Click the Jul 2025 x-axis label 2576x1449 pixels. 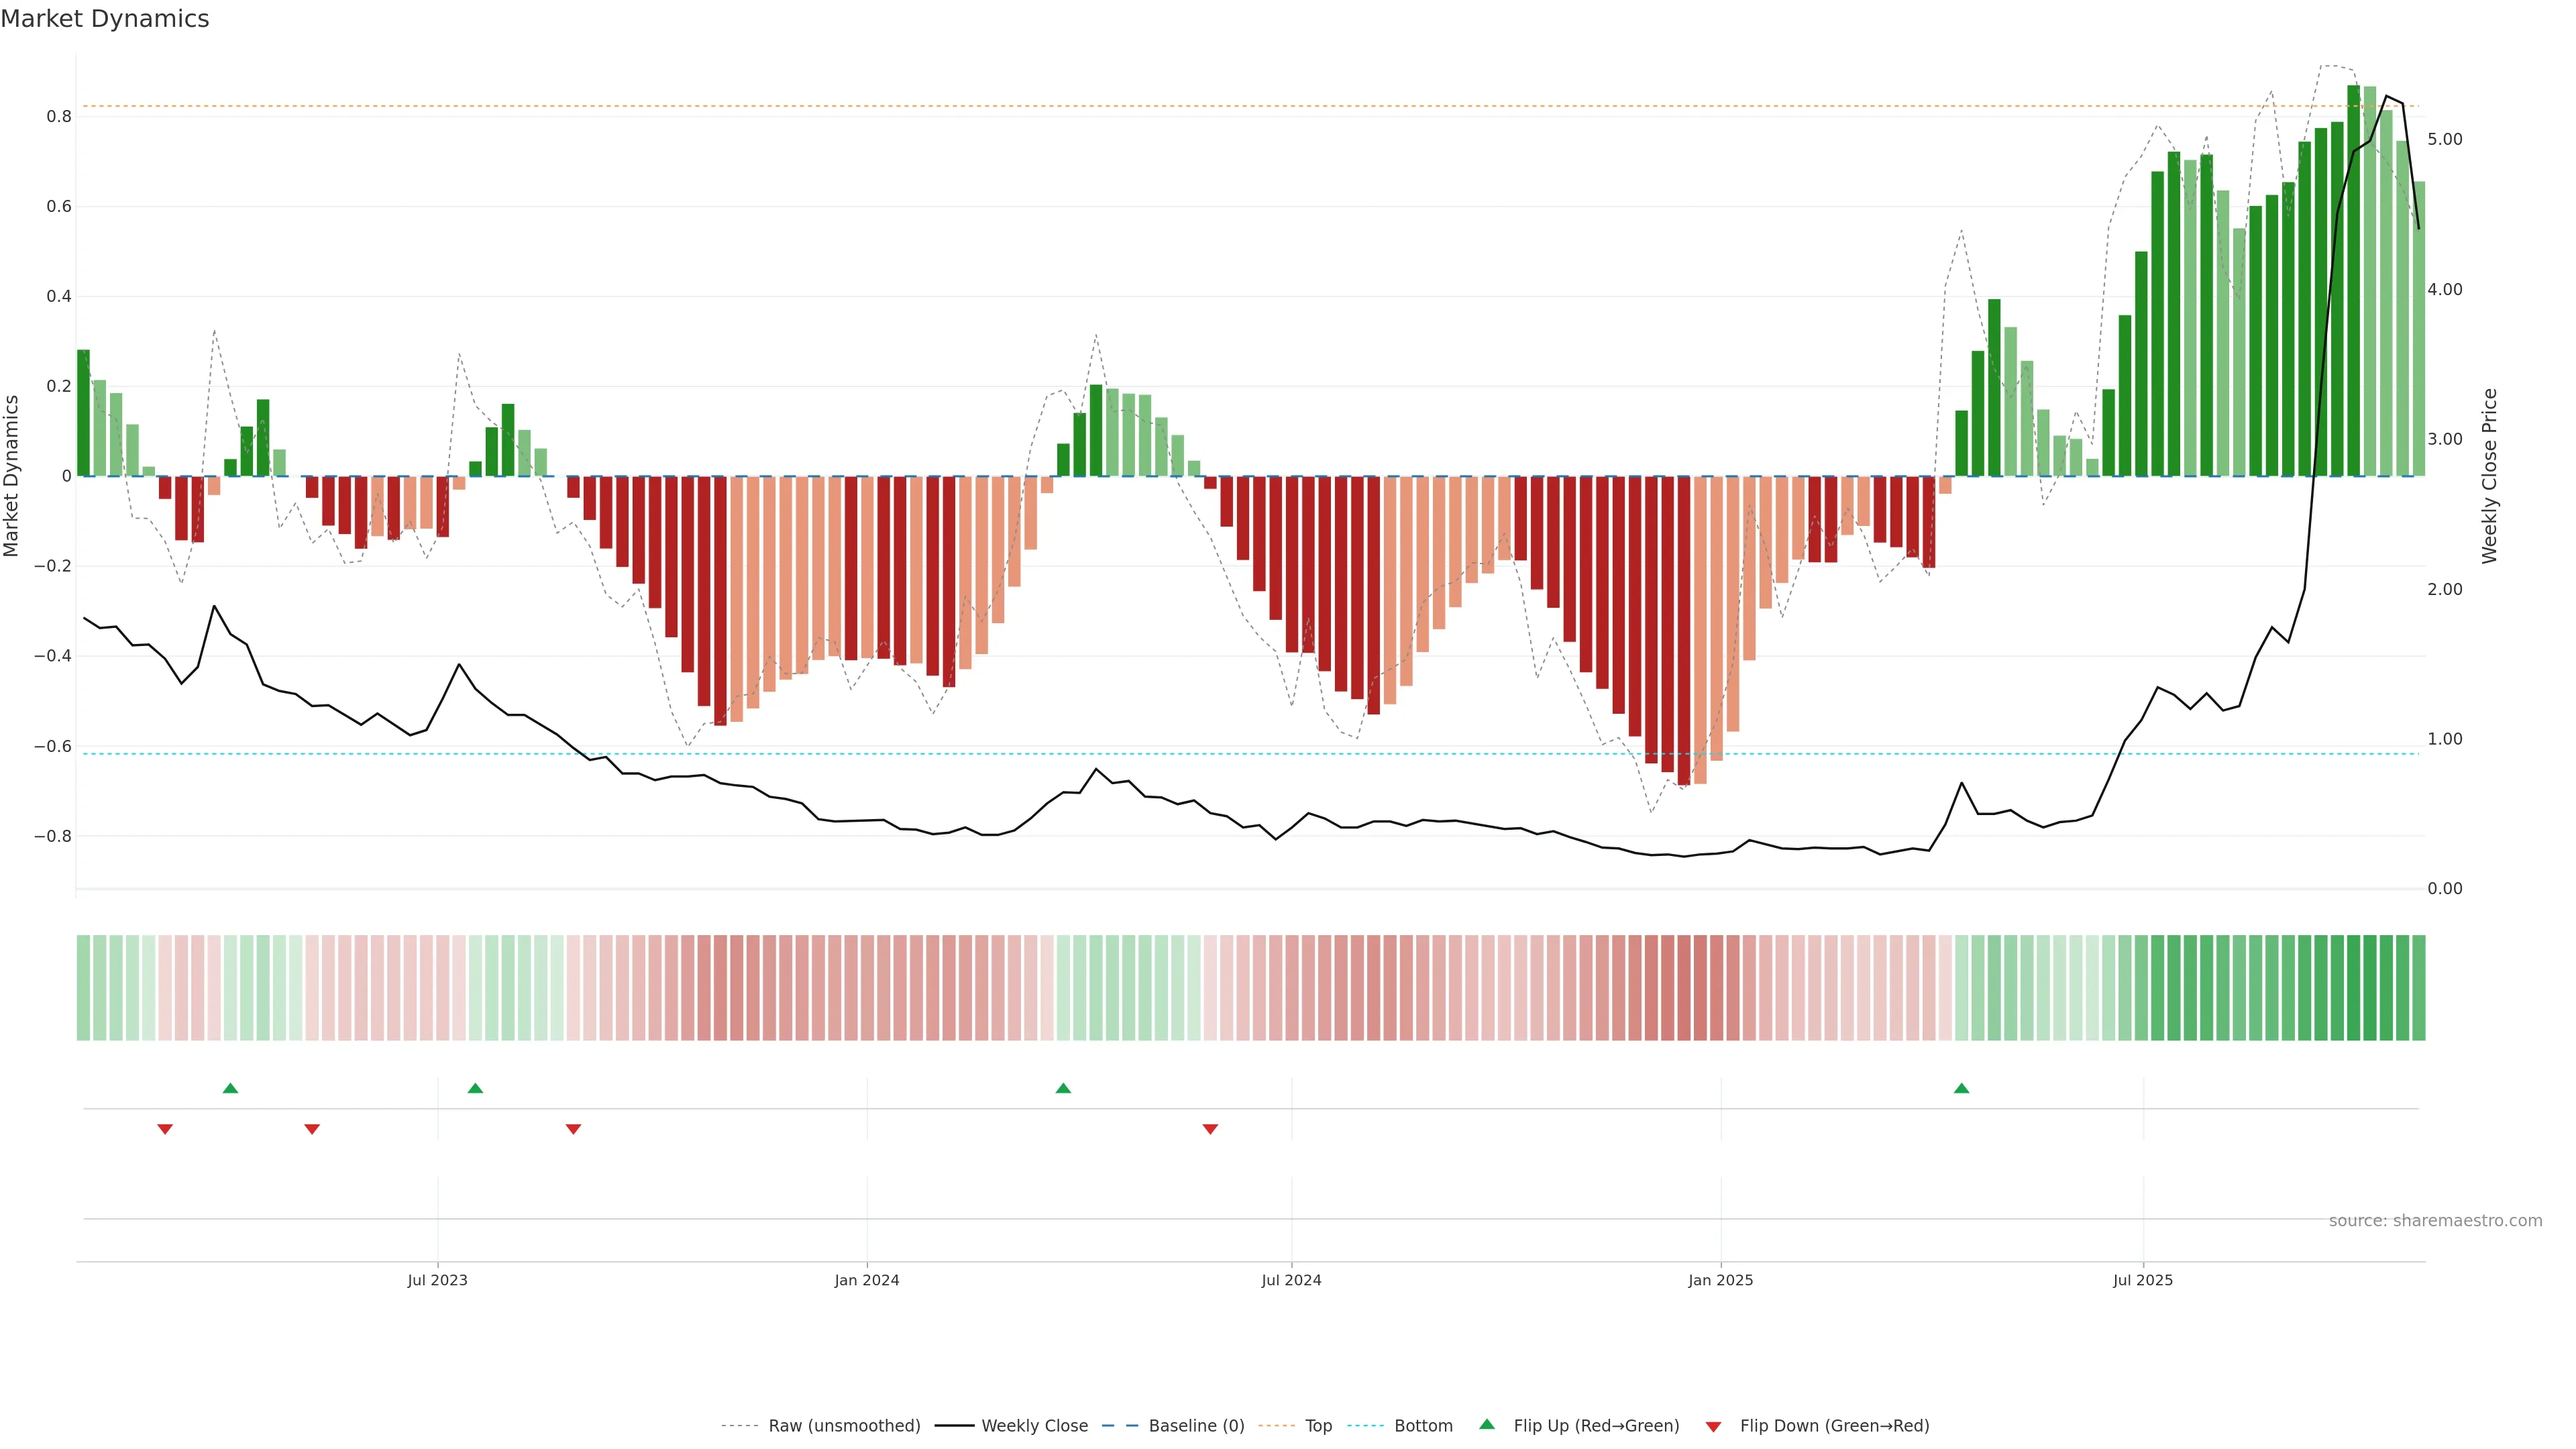click(2142, 1280)
